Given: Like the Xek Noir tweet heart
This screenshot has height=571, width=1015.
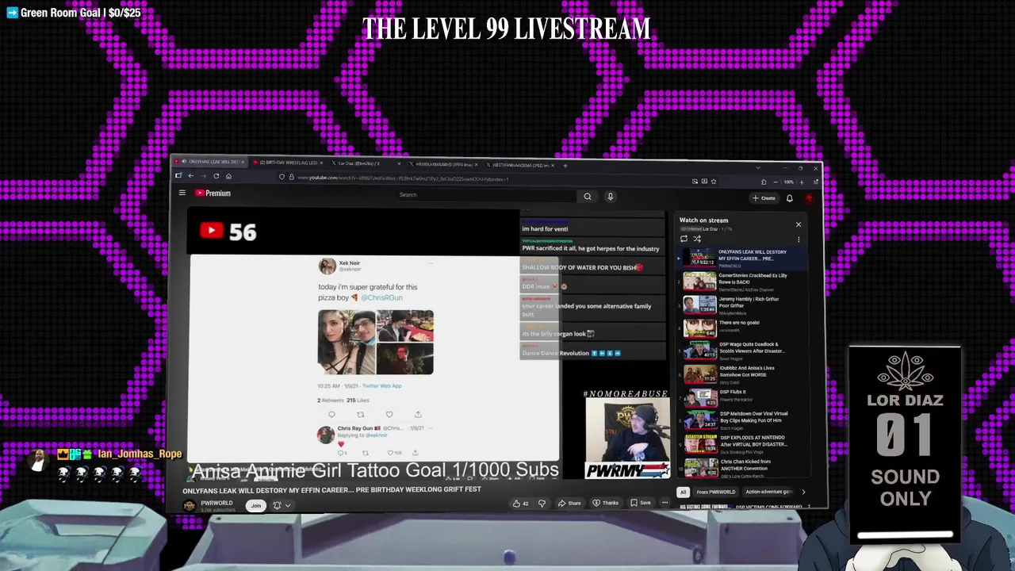Looking at the screenshot, I should (x=389, y=414).
